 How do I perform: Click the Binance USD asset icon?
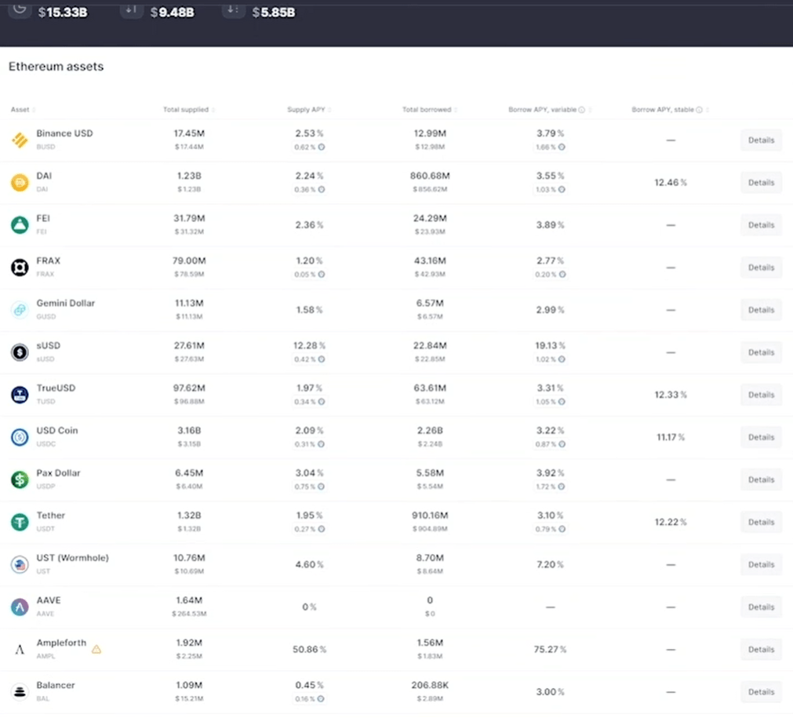[x=20, y=140]
